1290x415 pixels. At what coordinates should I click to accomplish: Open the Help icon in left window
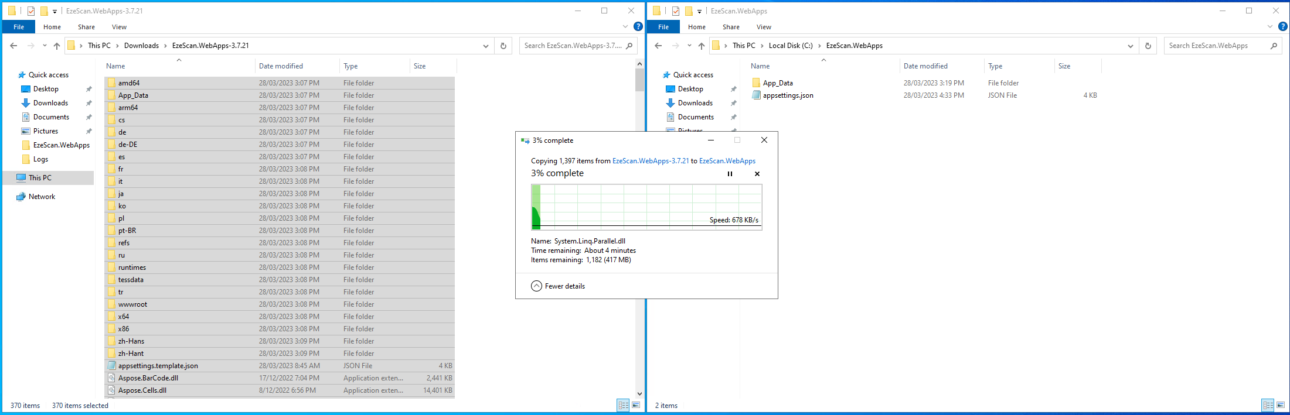pos(638,26)
